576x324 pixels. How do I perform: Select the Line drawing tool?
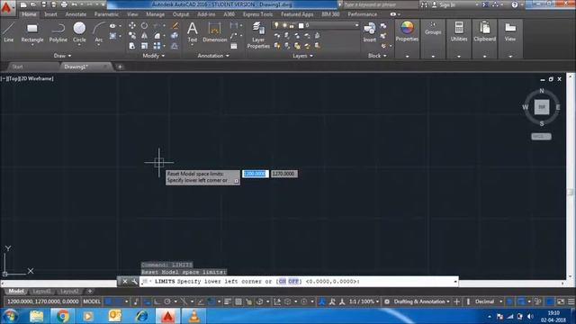point(8,32)
